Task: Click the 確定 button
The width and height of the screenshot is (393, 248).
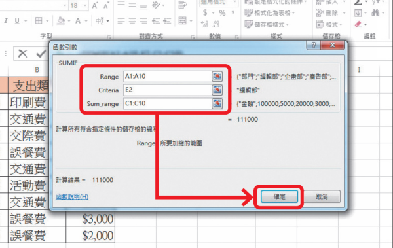Action: point(280,197)
